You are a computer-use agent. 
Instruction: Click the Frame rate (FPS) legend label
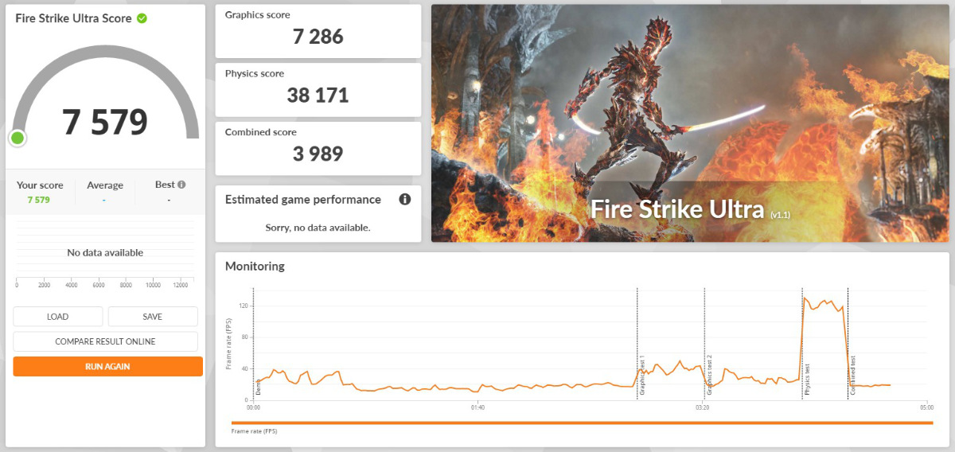pos(255,431)
